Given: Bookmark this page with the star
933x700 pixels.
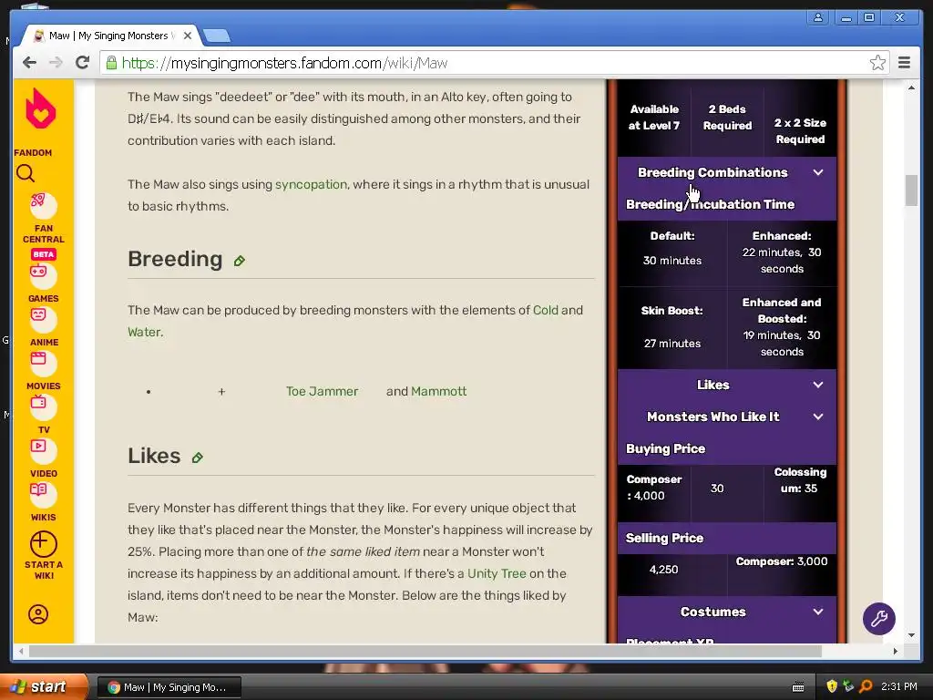Looking at the screenshot, I should click(x=877, y=63).
